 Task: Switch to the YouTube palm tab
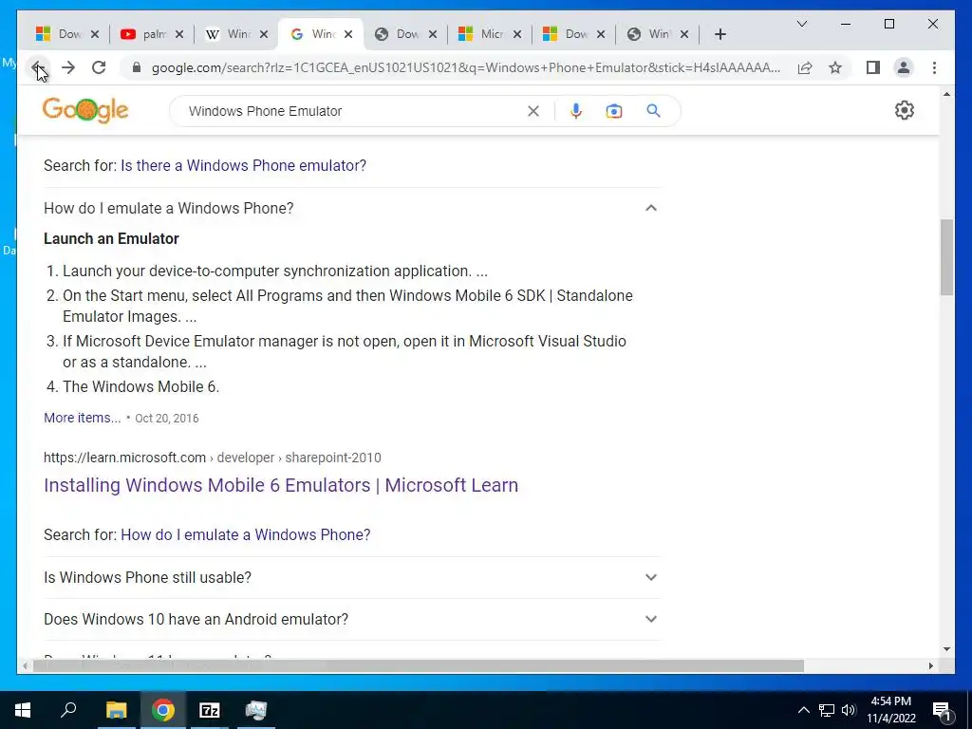(x=152, y=34)
